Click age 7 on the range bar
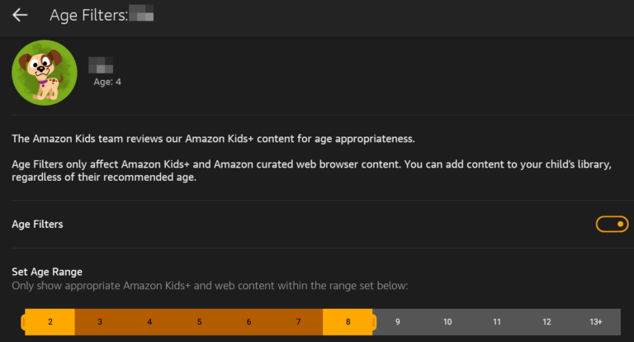634x342 pixels. [298, 321]
